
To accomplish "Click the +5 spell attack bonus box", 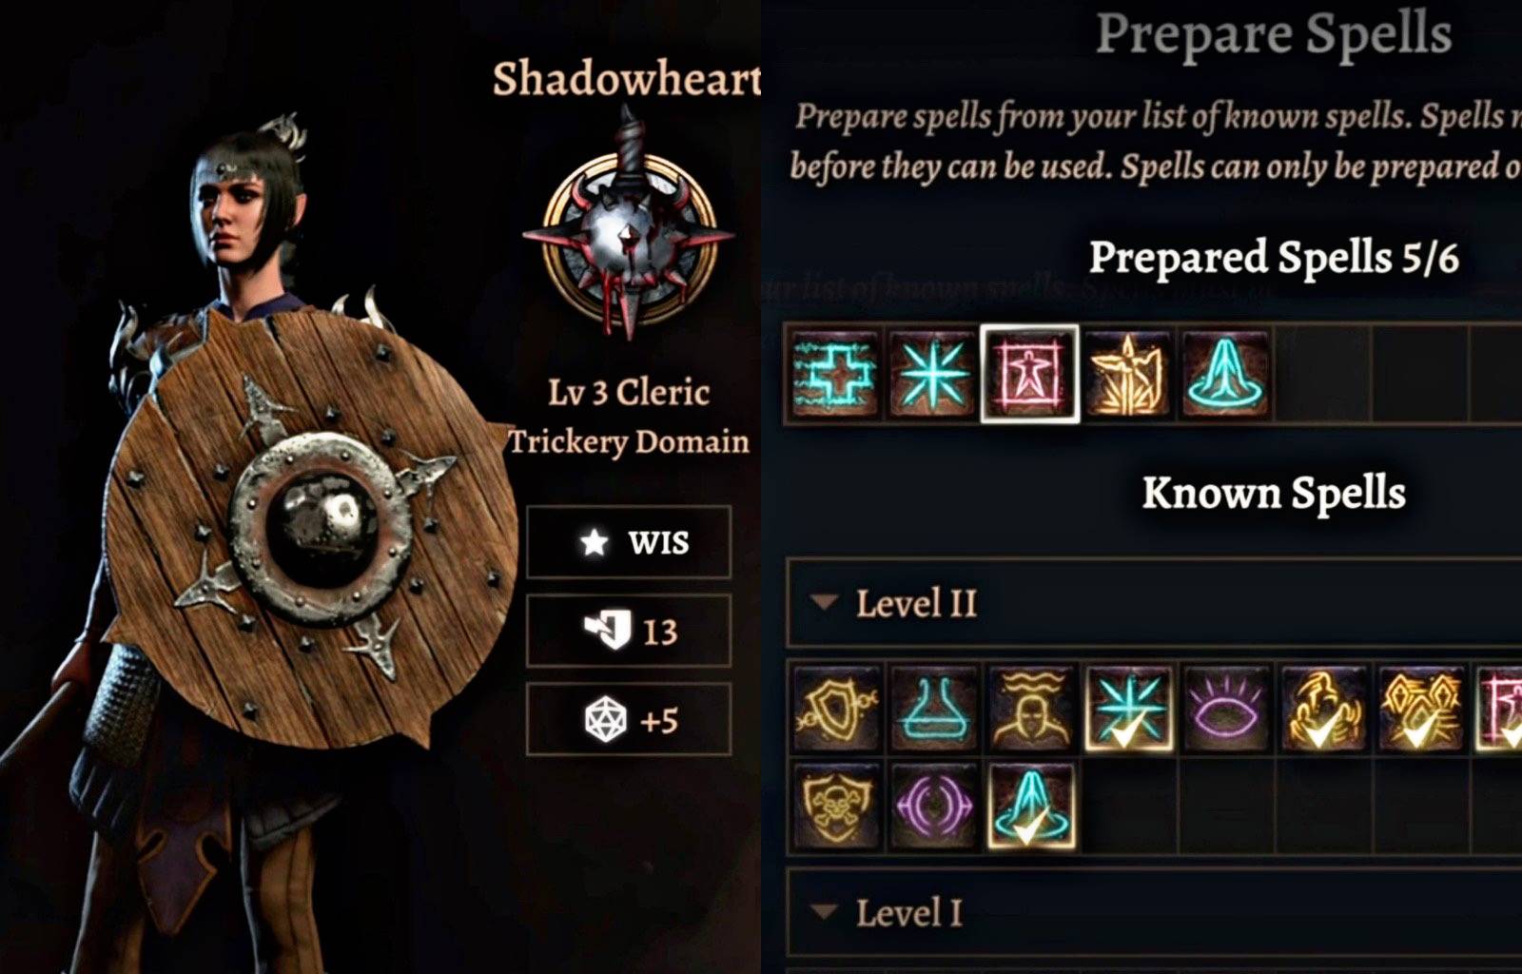I will pyautogui.click(x=629, y=720).
